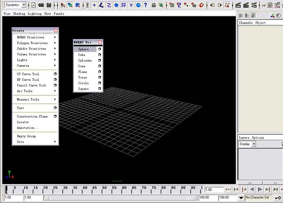Click the New Scene icon

point(33,5)
